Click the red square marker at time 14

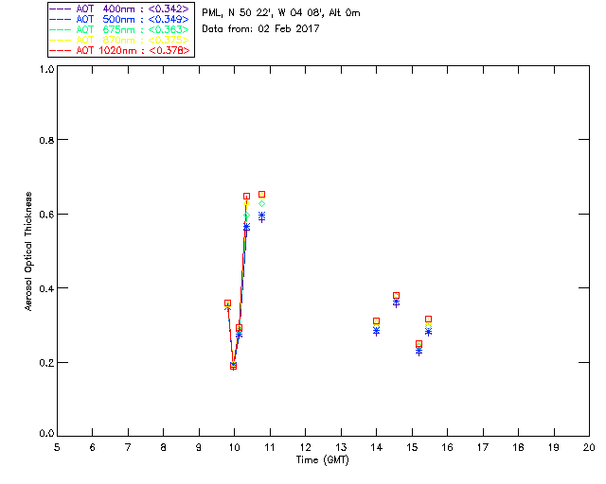coord(377,321)
